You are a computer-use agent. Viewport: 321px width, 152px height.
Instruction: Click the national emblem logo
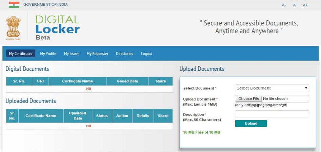(x=13, y=28)
